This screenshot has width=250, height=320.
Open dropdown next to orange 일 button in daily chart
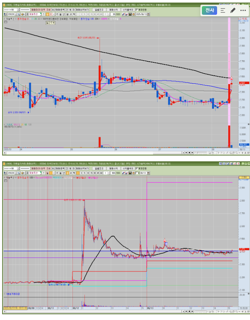(x=54, y=14)
